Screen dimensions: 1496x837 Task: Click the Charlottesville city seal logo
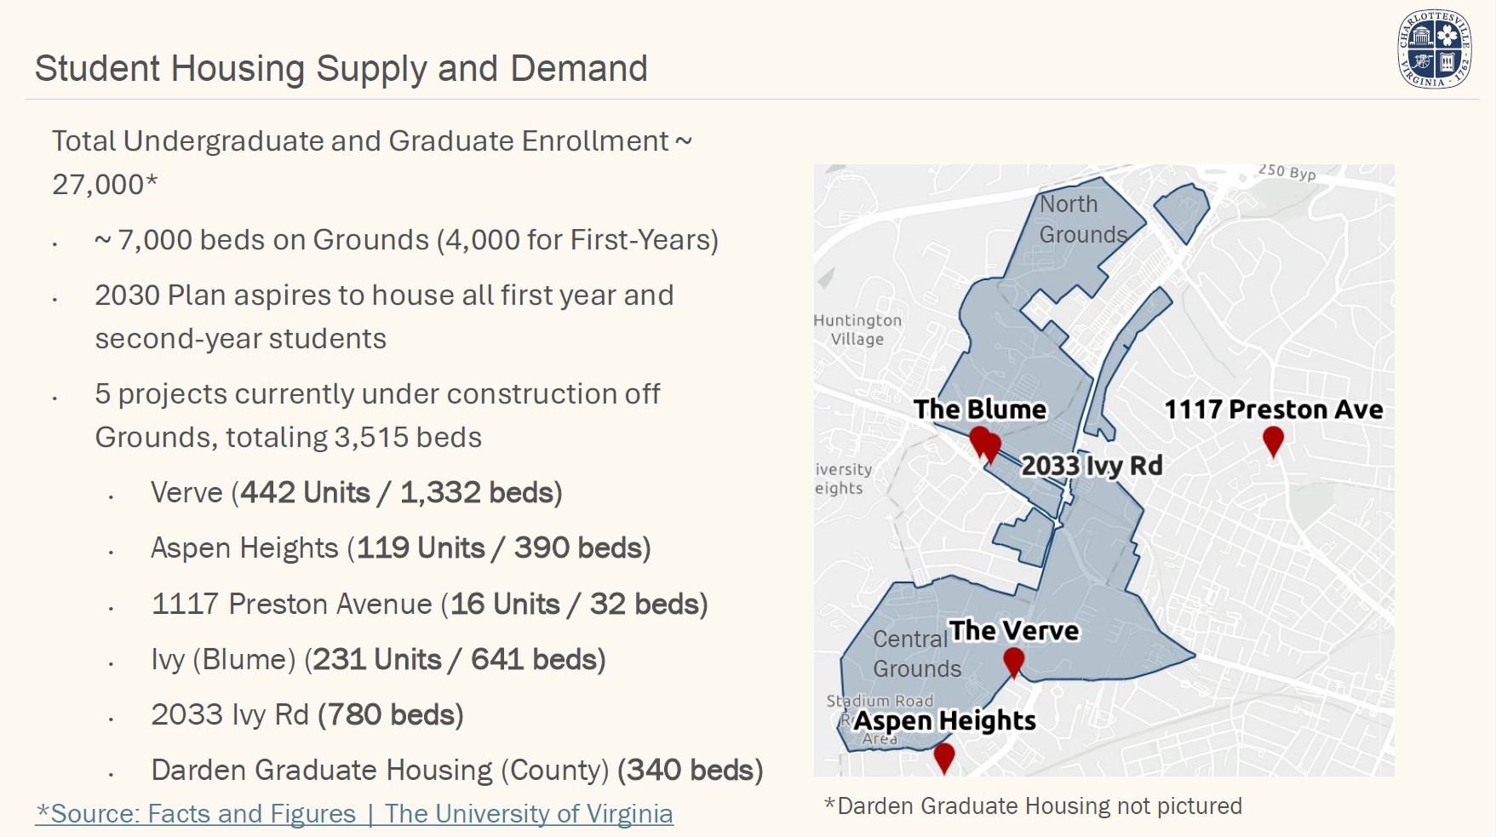point(1434,49)
